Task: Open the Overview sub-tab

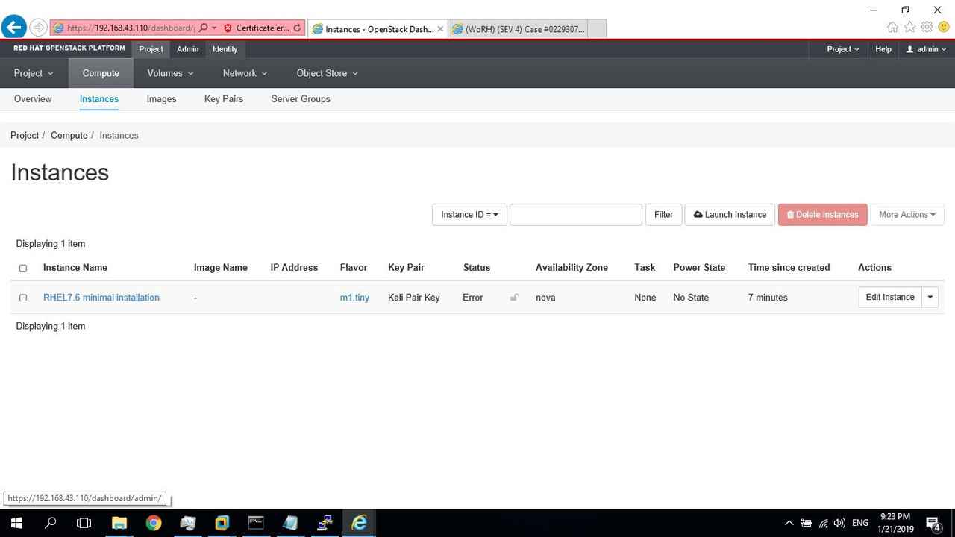Action: [x=33, y=99]
